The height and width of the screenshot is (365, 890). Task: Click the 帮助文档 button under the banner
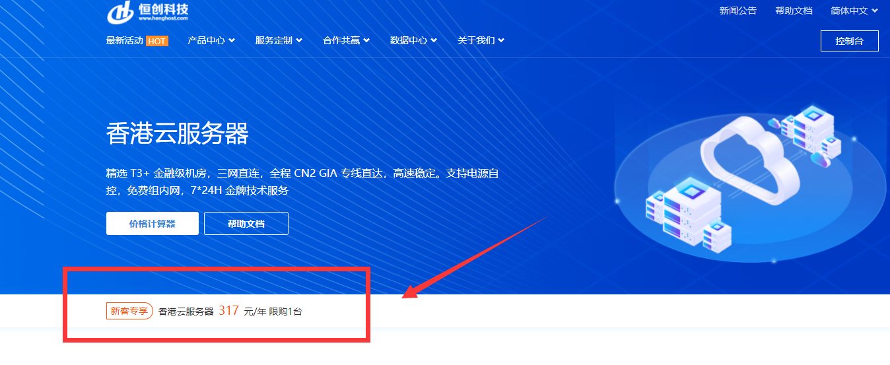point(246,224)
